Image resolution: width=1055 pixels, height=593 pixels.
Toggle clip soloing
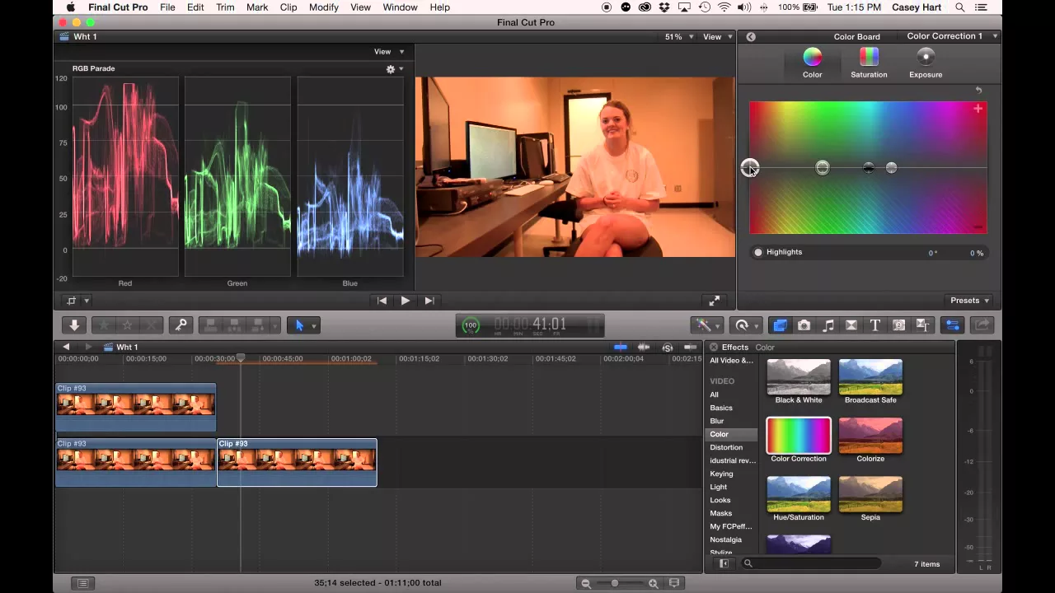(x=667, y=348)
